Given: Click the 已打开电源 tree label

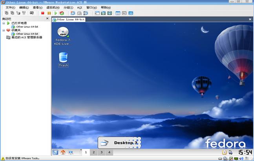Looking at the screenshot, I should pyautogui.click(x=19, y=23).
